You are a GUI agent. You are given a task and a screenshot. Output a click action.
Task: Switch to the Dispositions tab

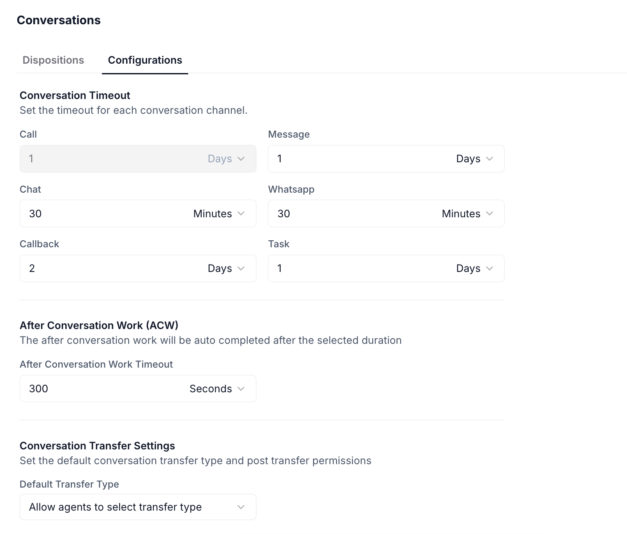(x=53, y=60)
